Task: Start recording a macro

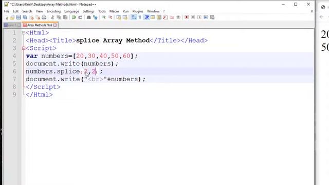Action: coord(187,17)
